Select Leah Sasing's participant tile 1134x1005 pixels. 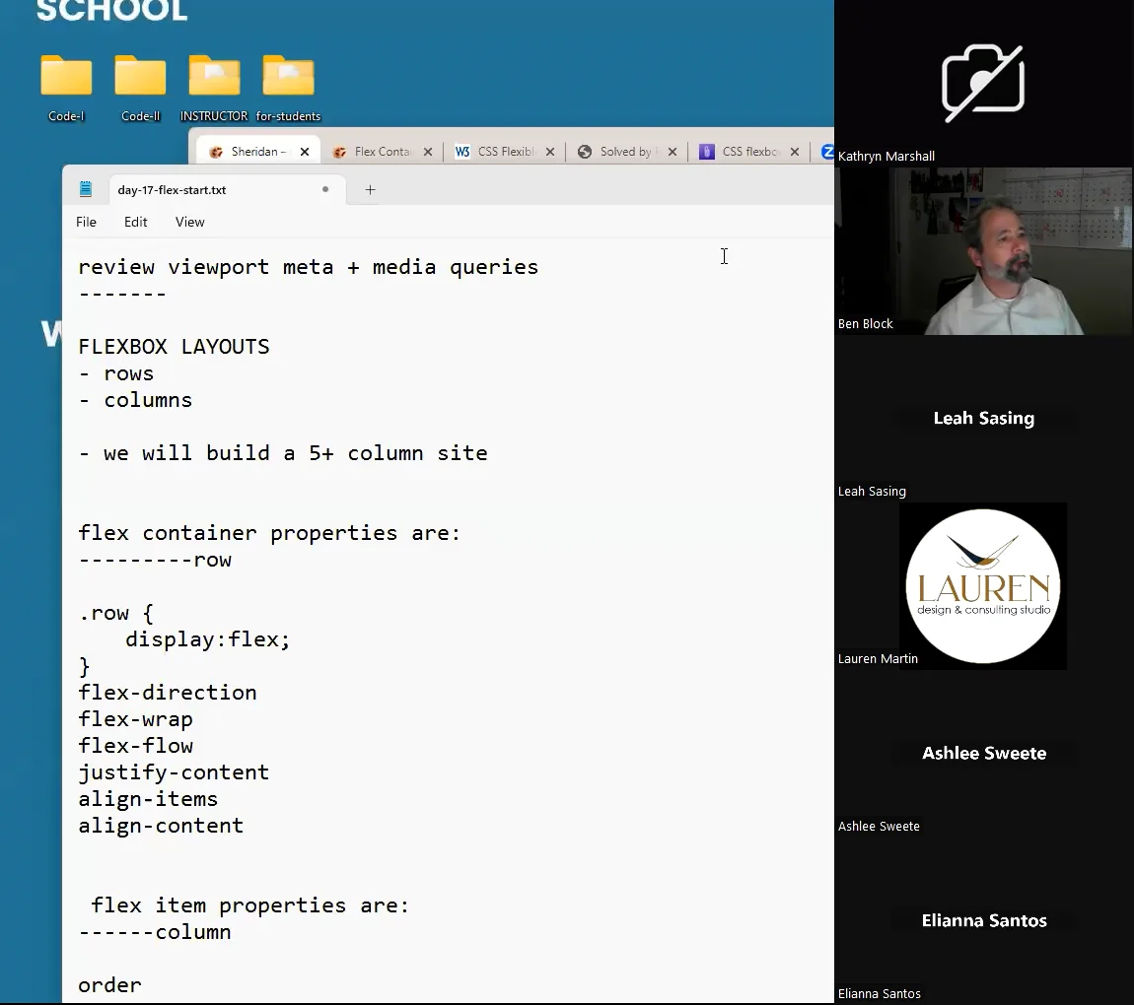[983, 419]
